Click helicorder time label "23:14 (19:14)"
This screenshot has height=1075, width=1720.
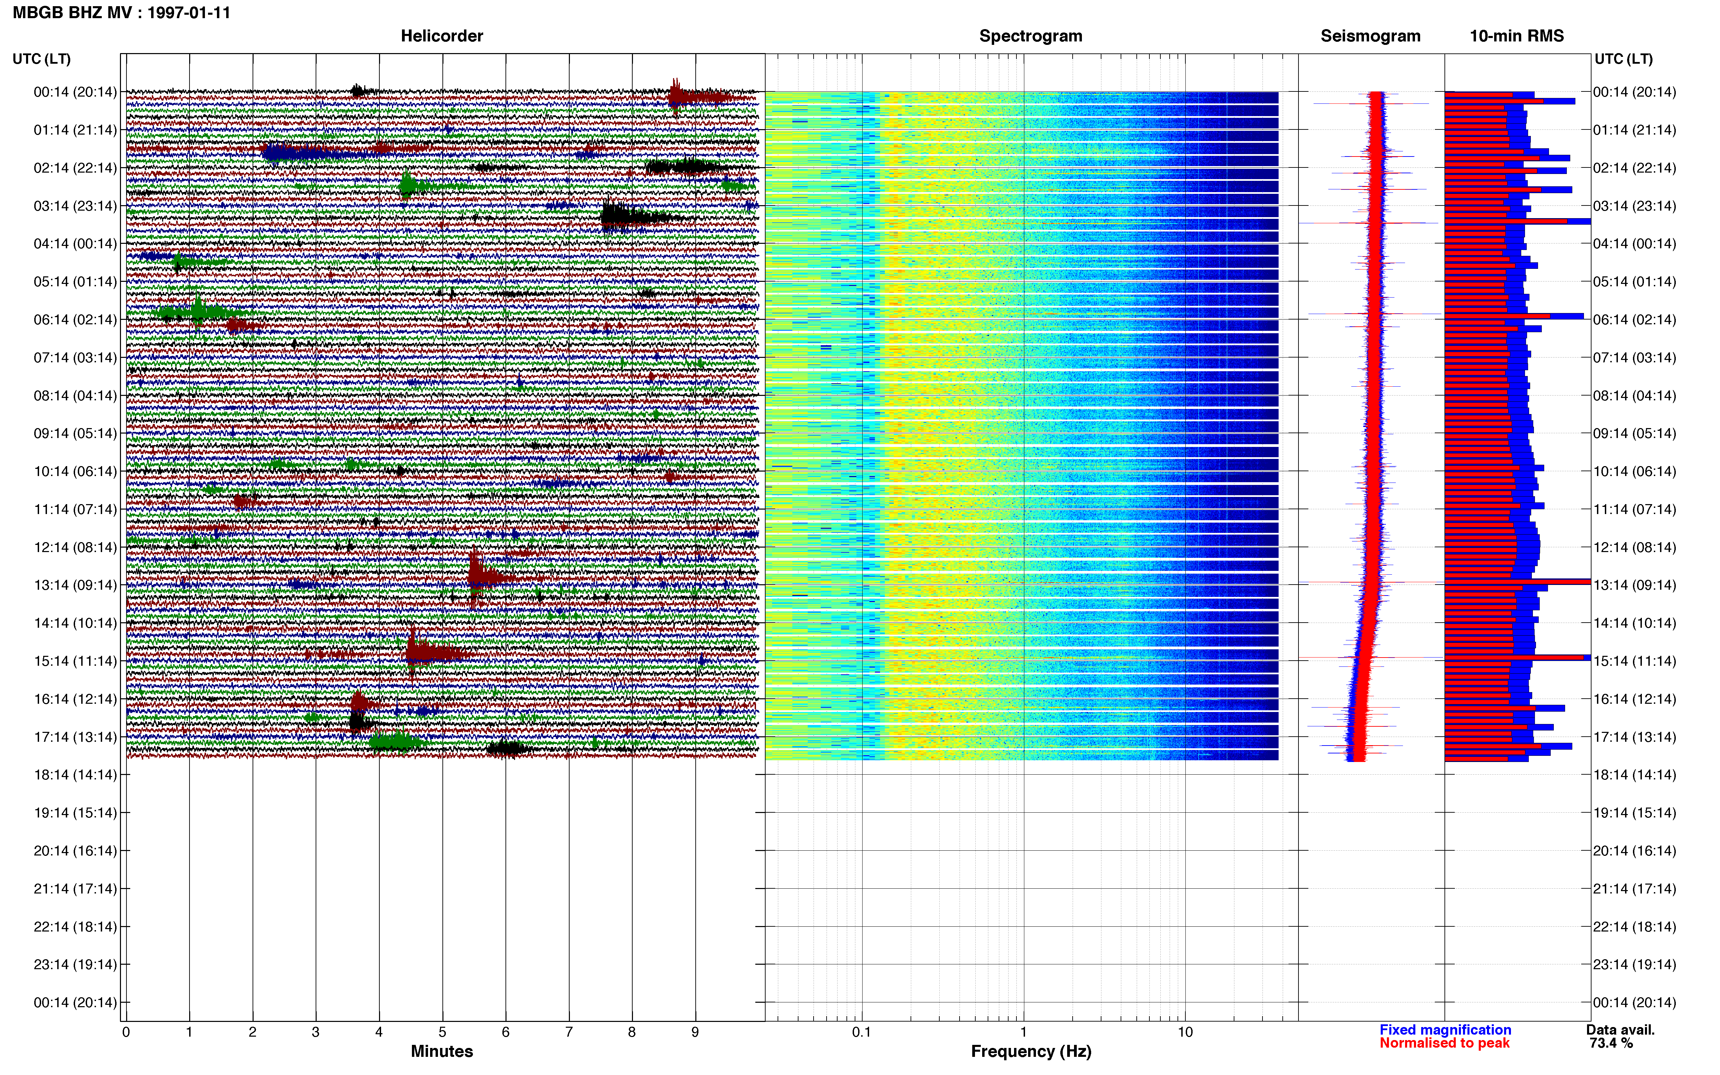pos(75,965)
